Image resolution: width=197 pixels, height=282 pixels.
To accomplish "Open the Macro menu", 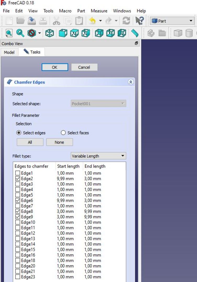I will [65, 11].
